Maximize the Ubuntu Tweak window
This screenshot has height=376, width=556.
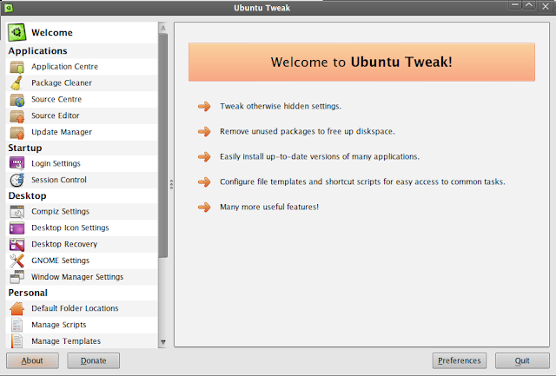[529, 5]
